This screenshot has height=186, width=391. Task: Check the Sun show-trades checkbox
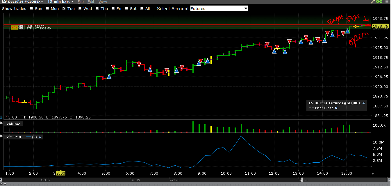click(x=32, y=8)
